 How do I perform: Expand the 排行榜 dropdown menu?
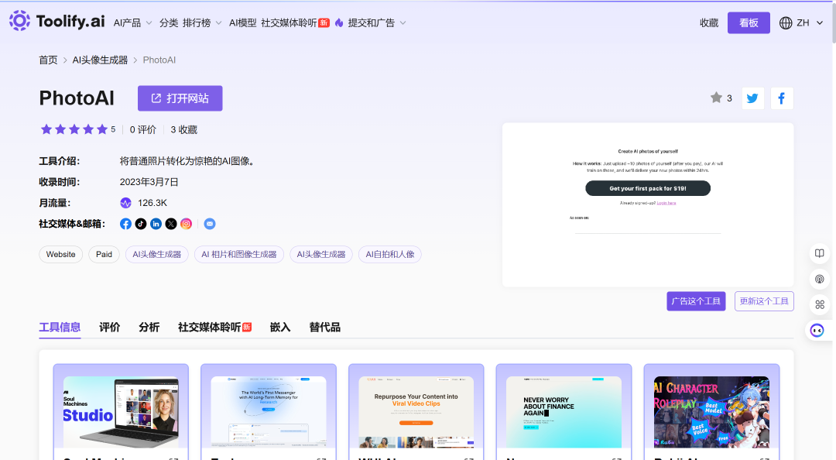pyautogui.click(x=202, y=23)
